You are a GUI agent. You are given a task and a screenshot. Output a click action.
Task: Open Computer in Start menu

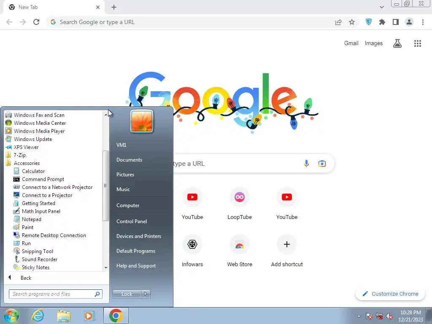tap(128, 205)
